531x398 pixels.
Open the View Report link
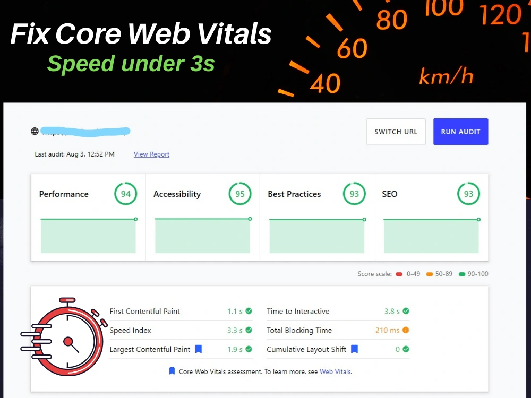click(151, 154)
